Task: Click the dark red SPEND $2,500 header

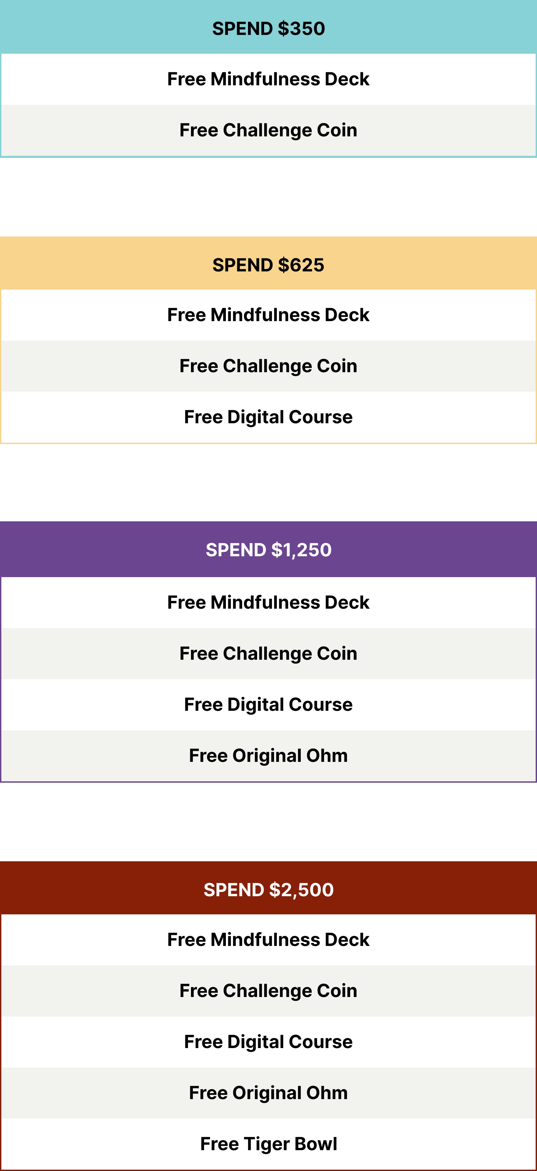Action: coord(268,890)
